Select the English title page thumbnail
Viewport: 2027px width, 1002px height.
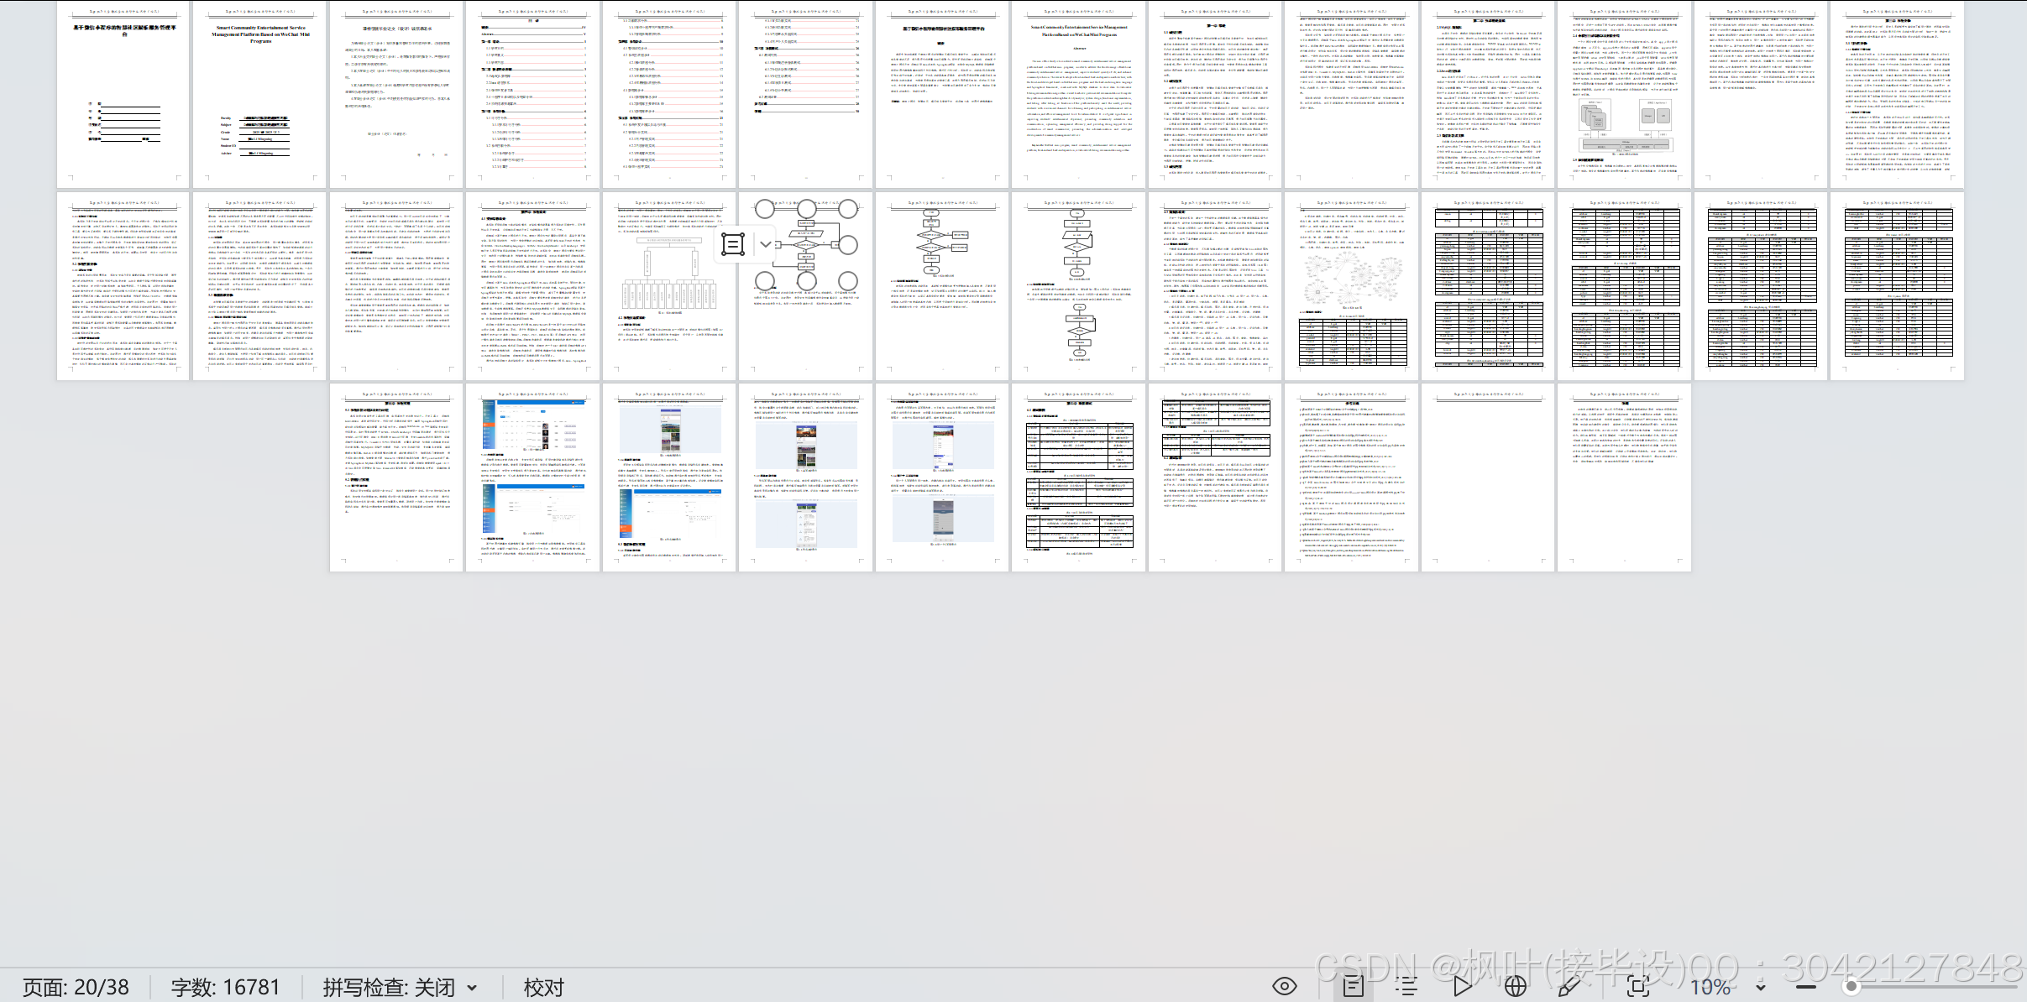pos(259,94)
